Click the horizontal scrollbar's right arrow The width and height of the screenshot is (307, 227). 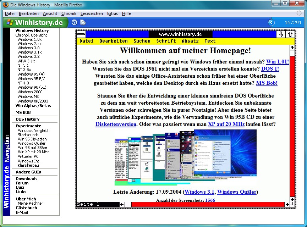click(287, 205)
